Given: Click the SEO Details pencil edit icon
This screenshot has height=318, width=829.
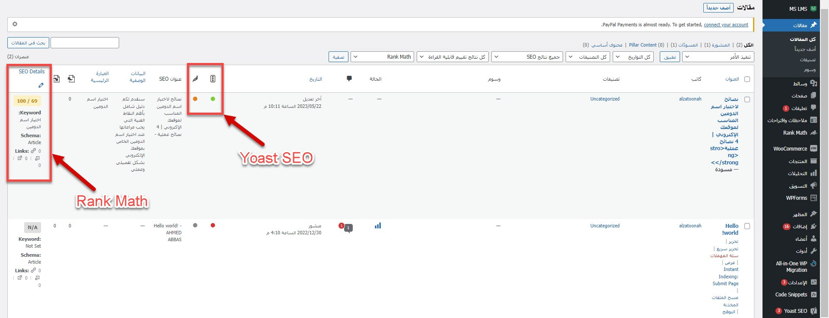Looking at the screenshot, I should (41, 85).
